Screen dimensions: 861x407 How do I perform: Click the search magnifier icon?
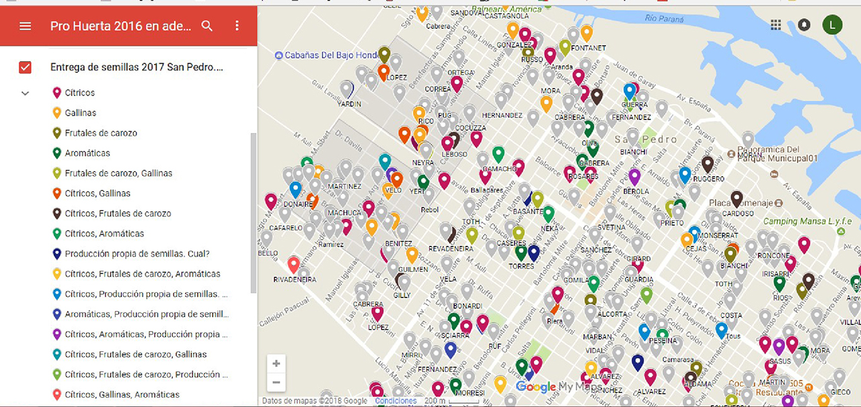point(207,26)
